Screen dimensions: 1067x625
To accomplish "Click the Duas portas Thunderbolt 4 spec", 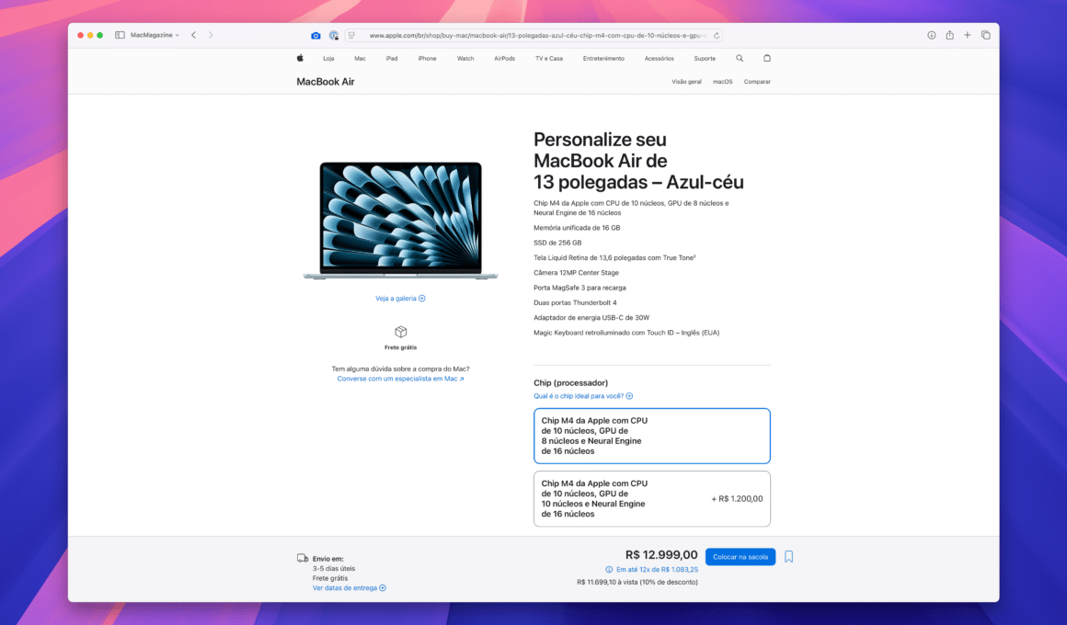I will coord(575,302).
